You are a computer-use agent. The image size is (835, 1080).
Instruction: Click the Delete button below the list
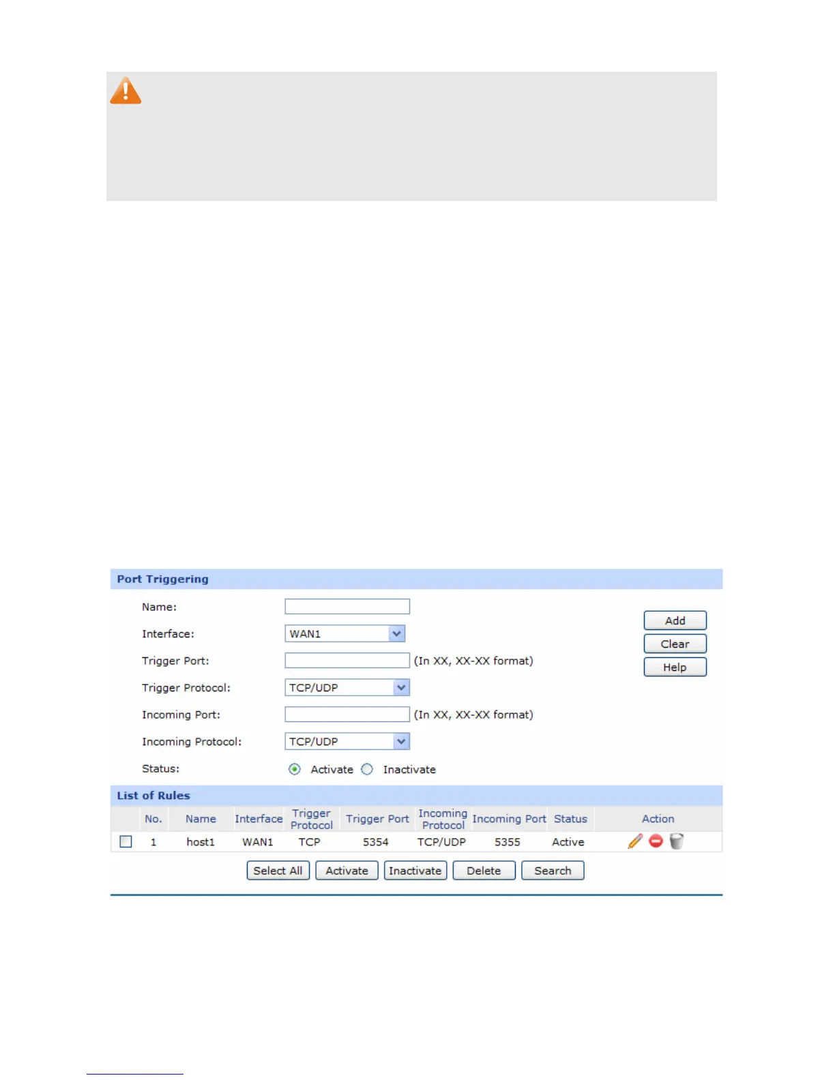point(484,871)
